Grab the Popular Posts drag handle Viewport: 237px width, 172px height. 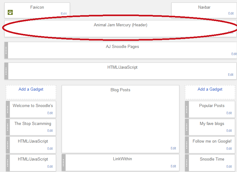tap(187, 110)
